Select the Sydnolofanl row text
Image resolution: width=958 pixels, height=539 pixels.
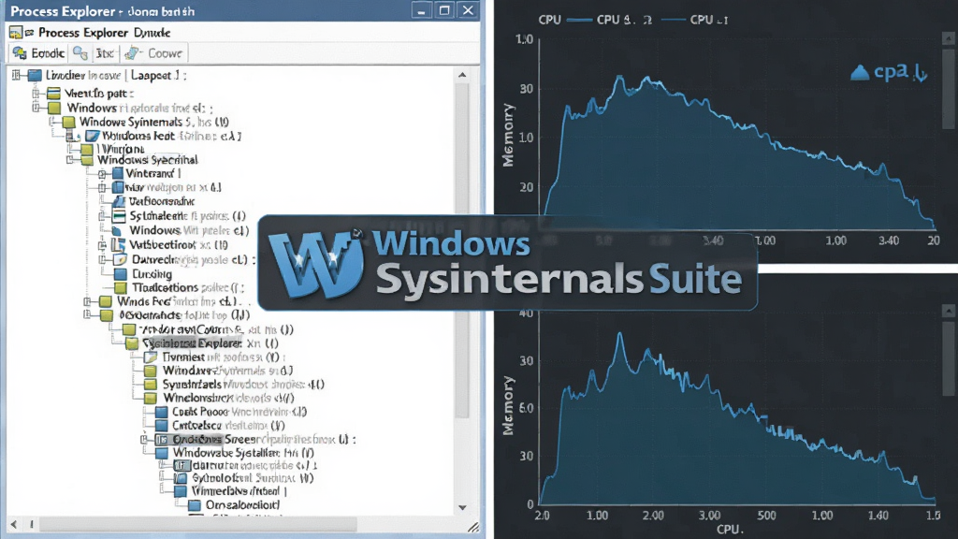pyautogui.click(x=253, y=478)
